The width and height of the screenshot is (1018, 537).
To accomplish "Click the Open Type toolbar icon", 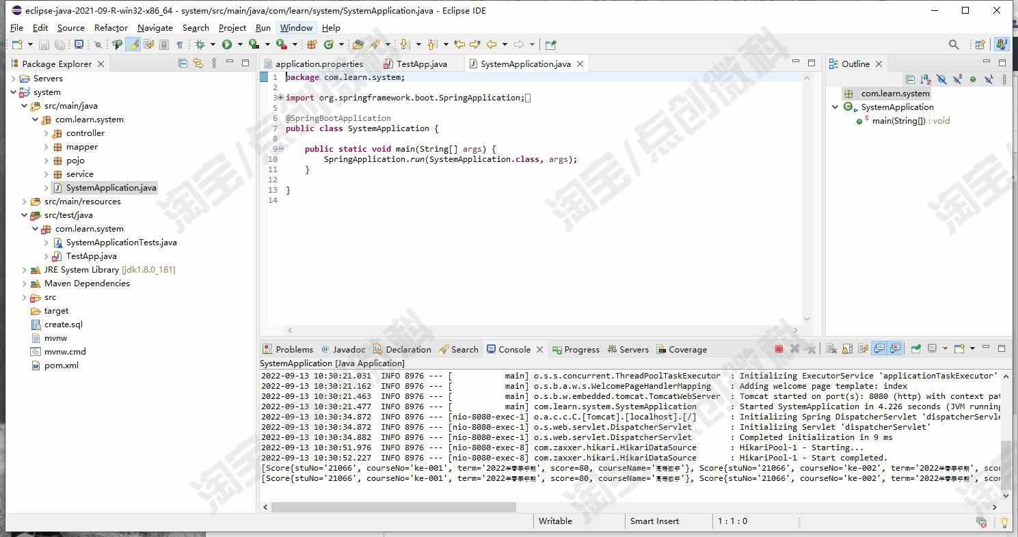I will click(358, 44).
